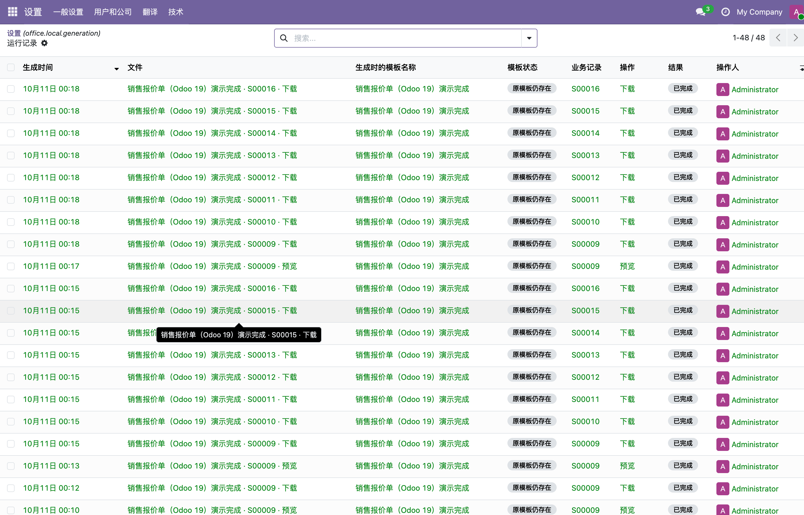The width and height of the screenshot is (804, 515).
Task: Open the 翻译 menu
Action: pos(150,12)
